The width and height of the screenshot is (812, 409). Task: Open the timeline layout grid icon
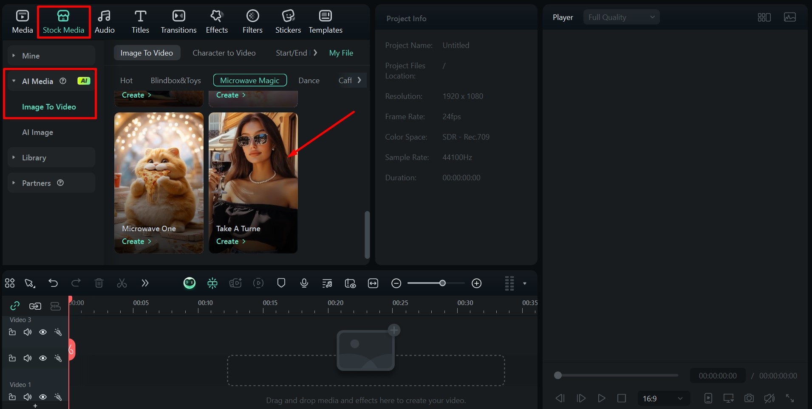point(10,283)
